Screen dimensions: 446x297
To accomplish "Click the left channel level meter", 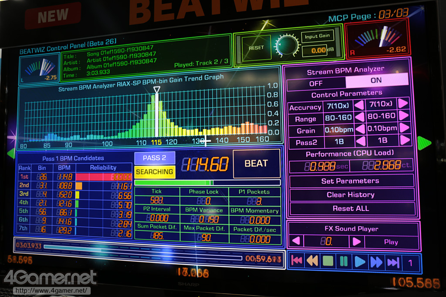I will coord(39,70).
